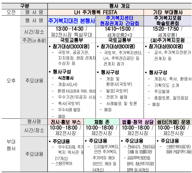Click '대출 등 법률지원' line

click(140, 152)
